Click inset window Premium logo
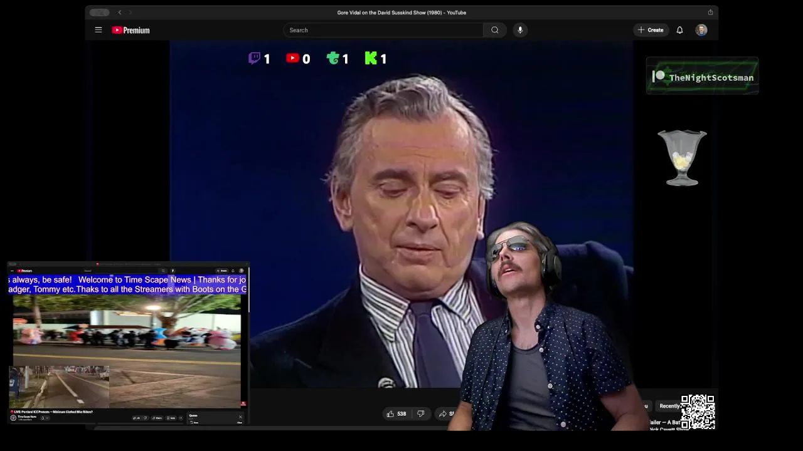Screen dimensions: 803x451 25,271
